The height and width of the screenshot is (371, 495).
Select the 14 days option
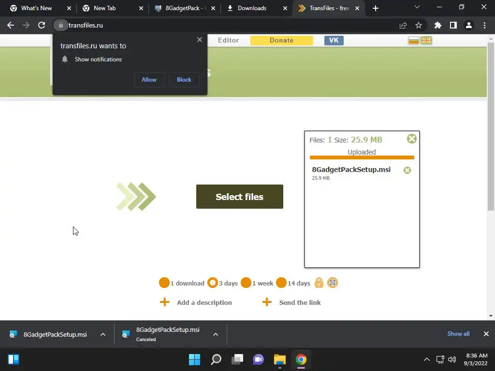click(x=281, y=283)
